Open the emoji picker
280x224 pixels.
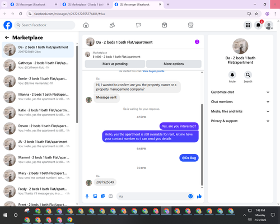point(190,196)
